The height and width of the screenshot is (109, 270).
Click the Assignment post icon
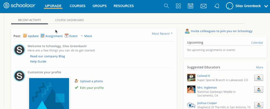point(42,36)
